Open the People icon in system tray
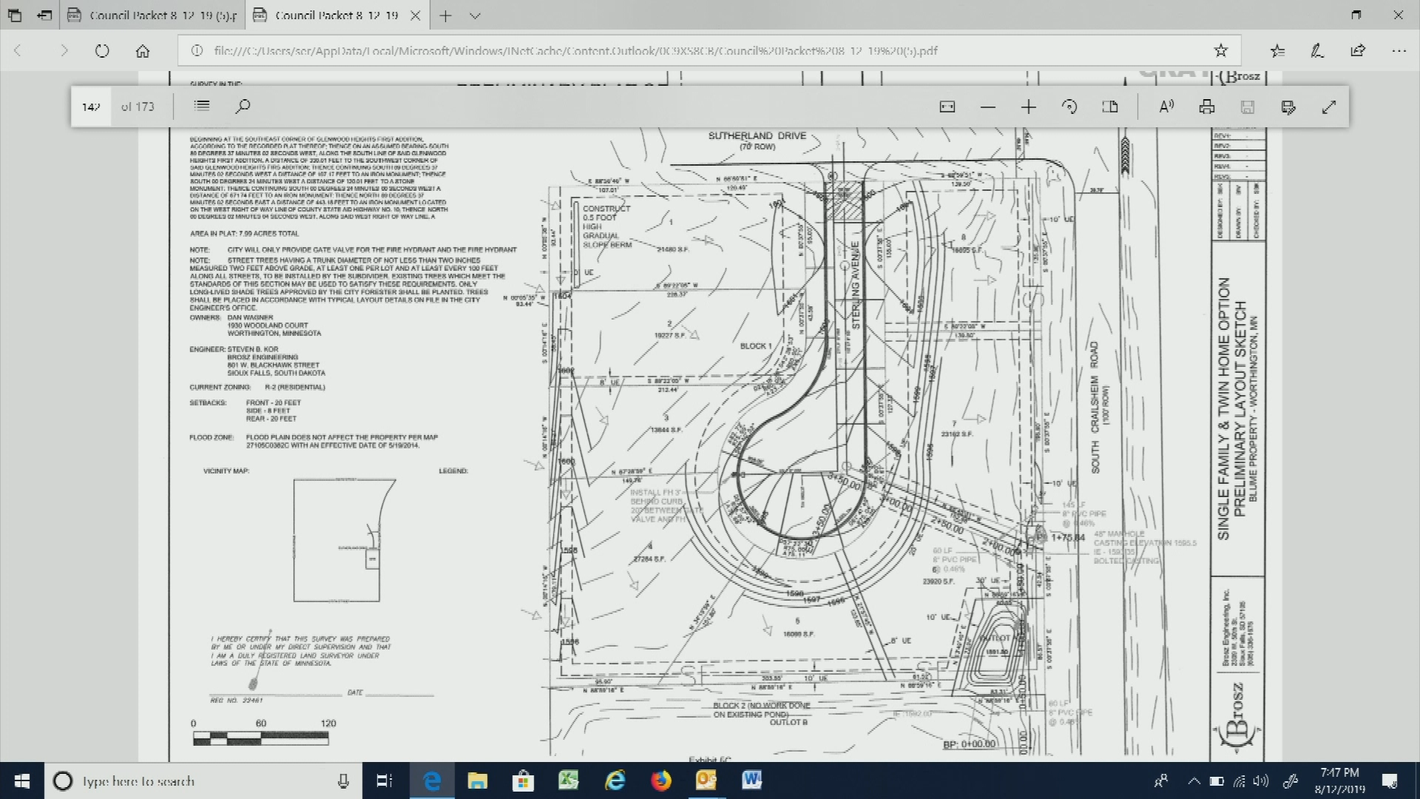The width and height of the screenshot is (1420, 799). coord(1161,781)
